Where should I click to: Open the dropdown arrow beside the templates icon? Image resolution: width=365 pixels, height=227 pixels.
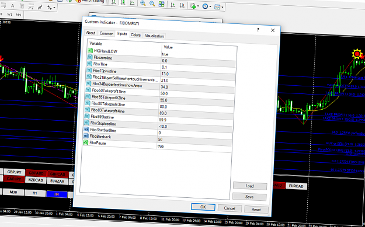223,8
